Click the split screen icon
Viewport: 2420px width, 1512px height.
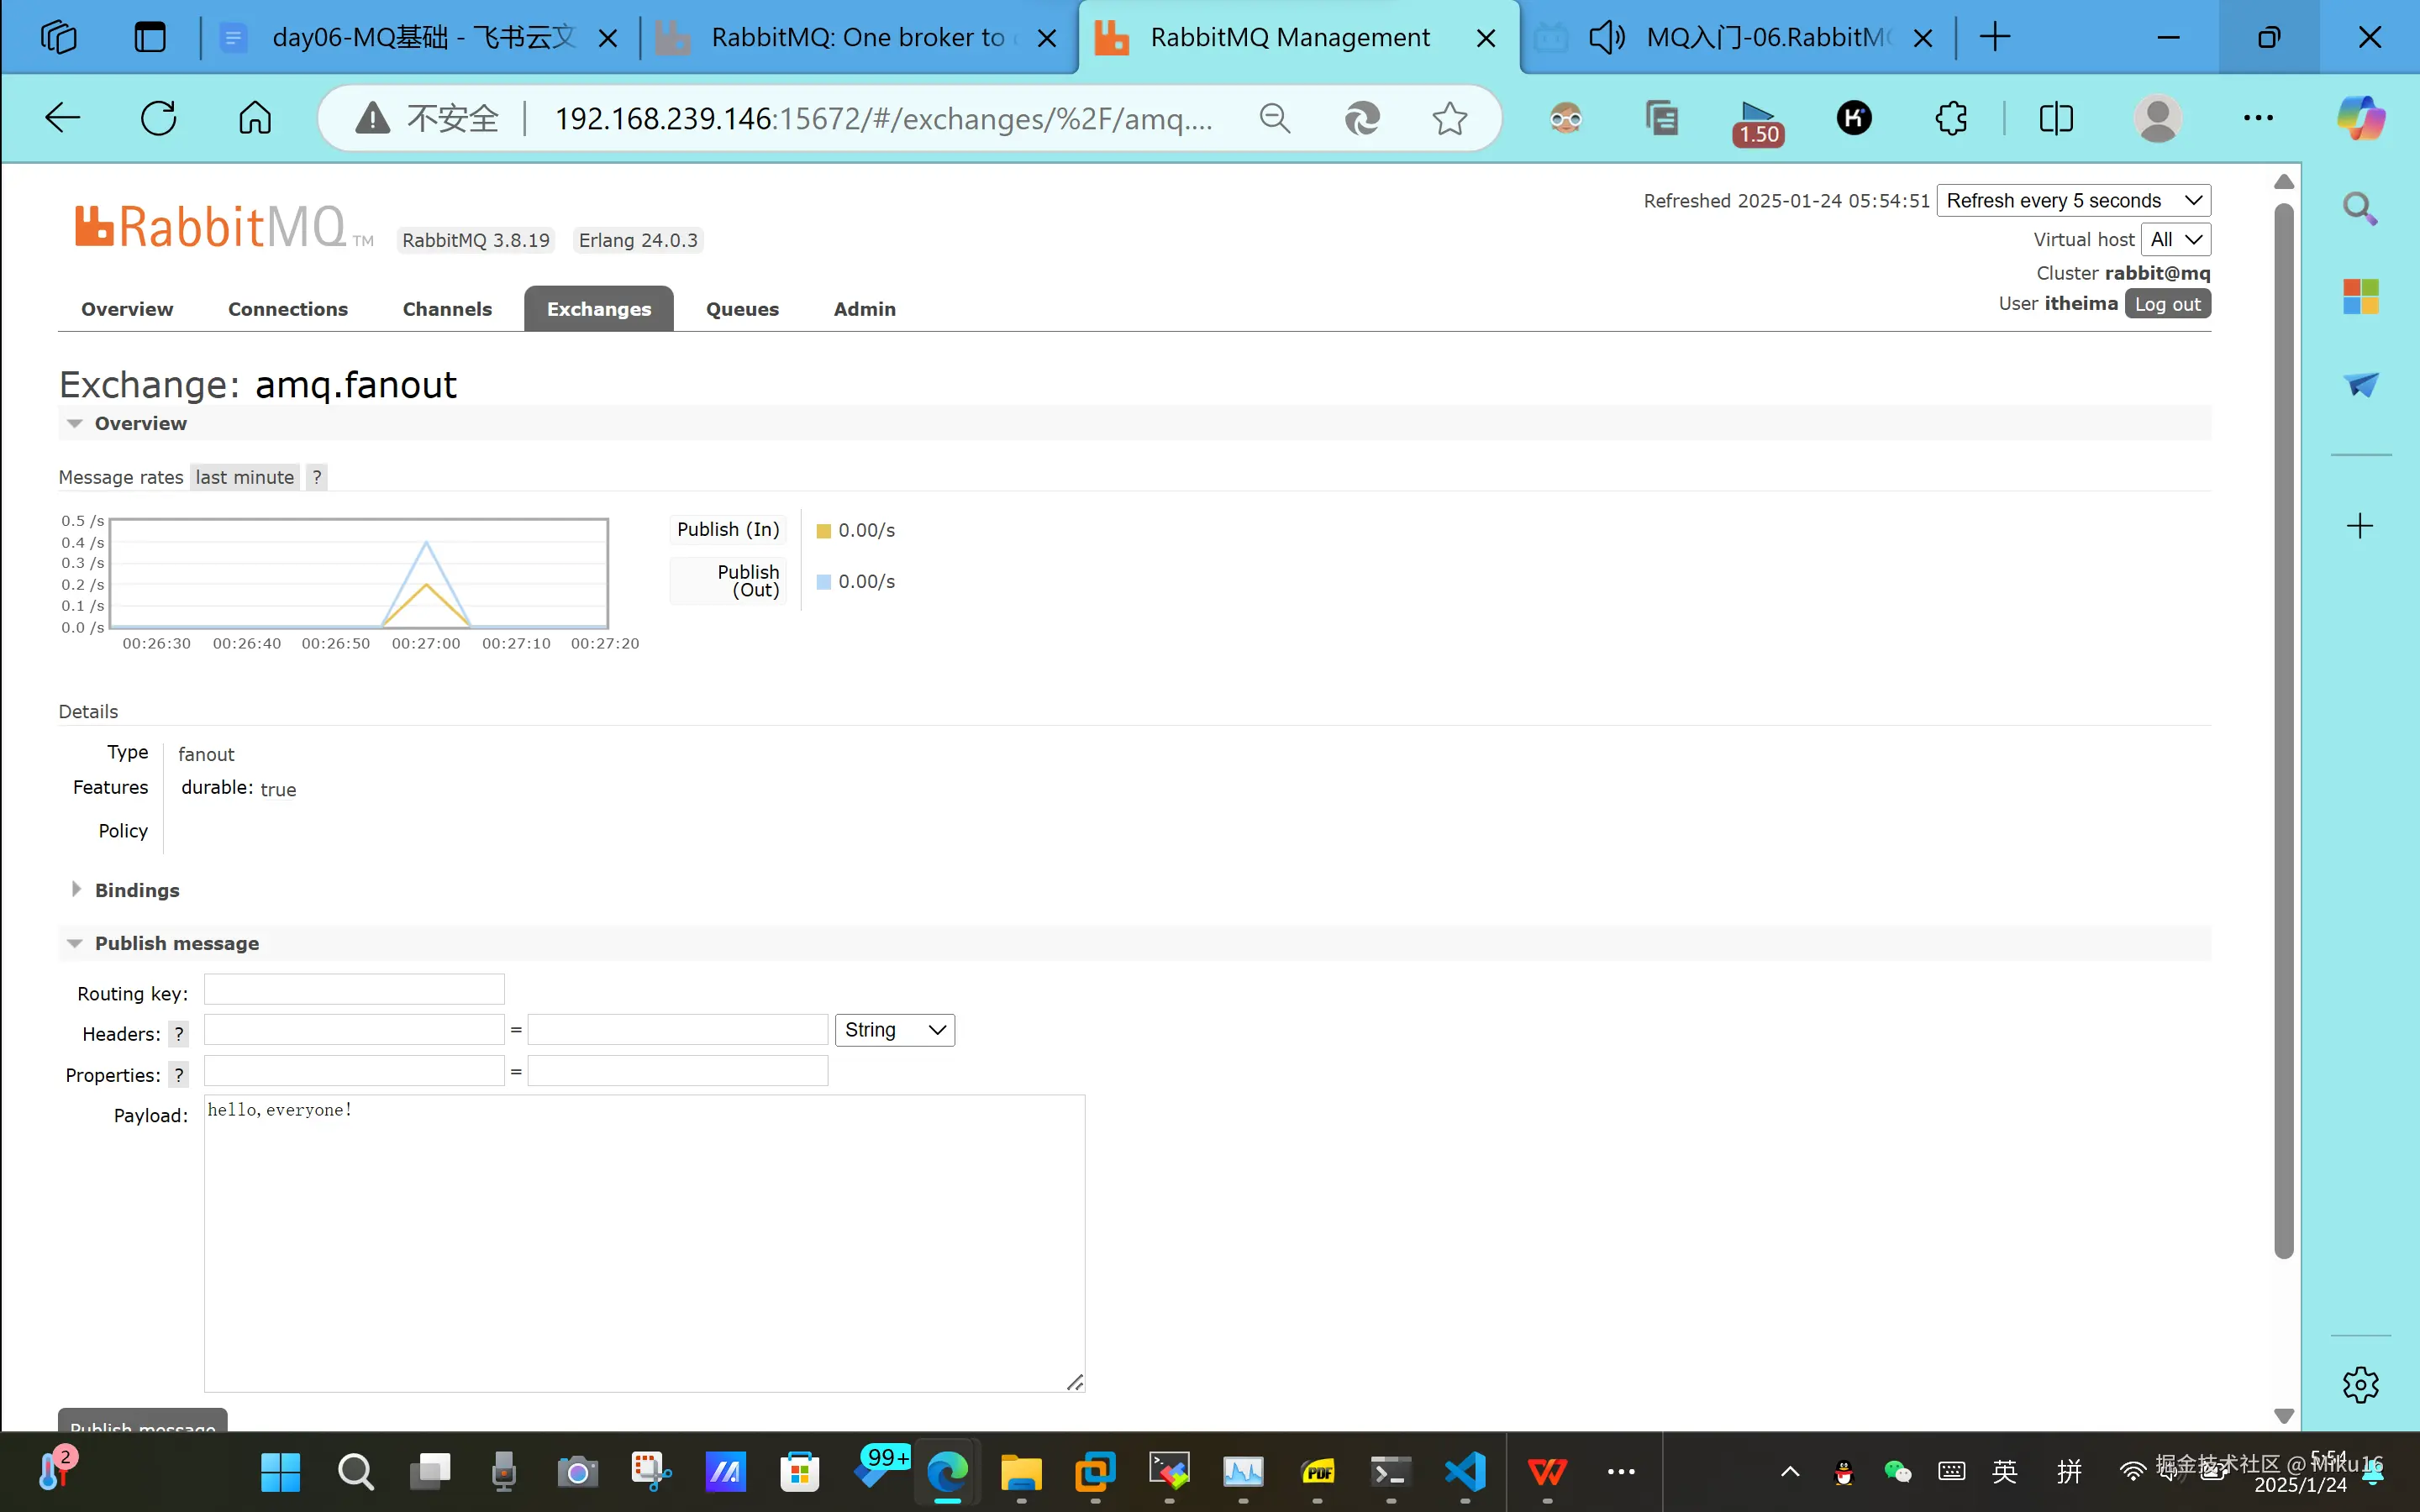[2056, 118]
